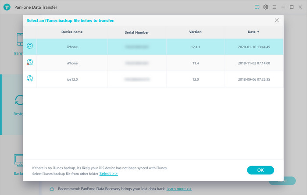Click the Version column header
The width and height of the screenshot is (307, 195).
[x=195, y=32]
